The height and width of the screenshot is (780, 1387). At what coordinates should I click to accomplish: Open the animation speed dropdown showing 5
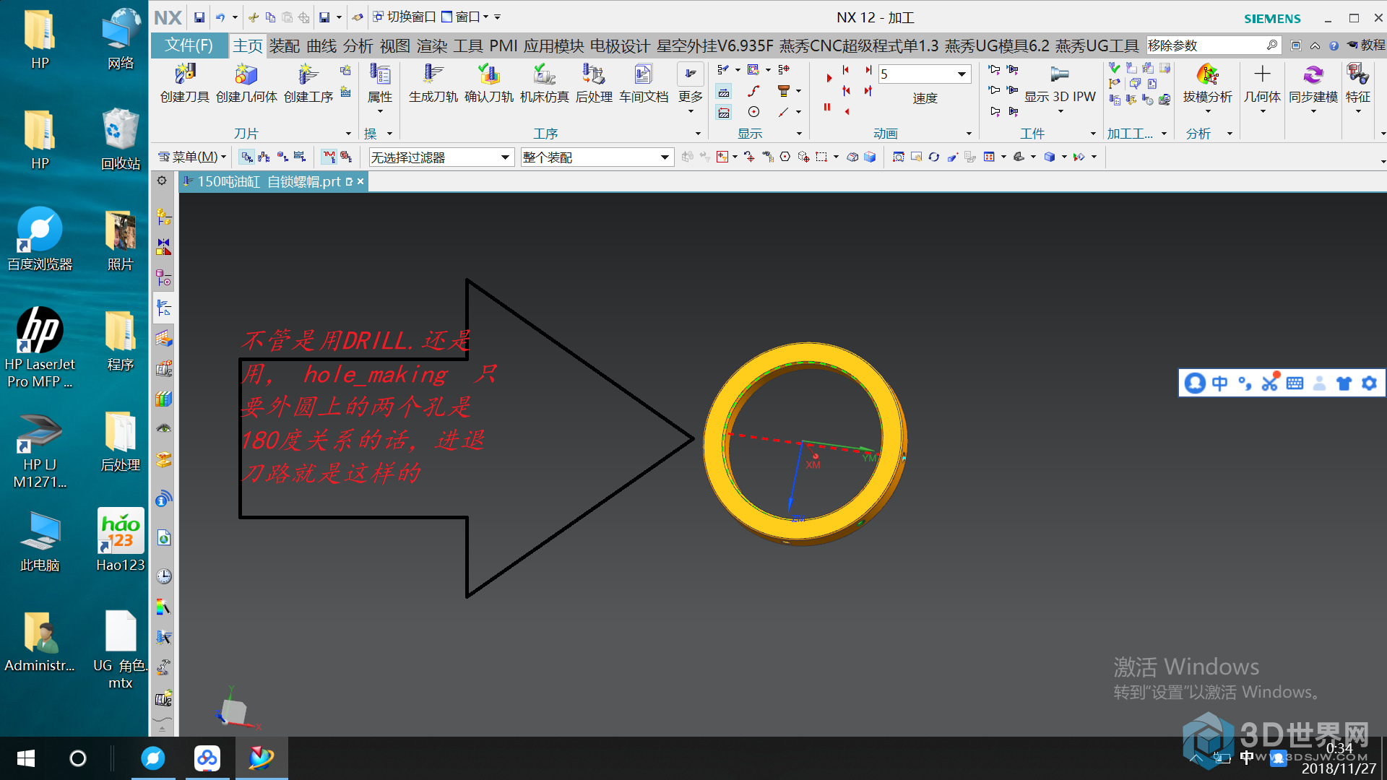pyautogui.click(x=962, y=74)
